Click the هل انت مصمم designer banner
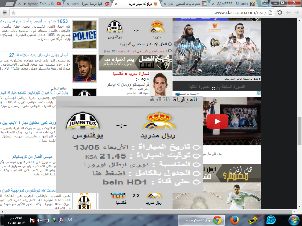 coord(231,173)
